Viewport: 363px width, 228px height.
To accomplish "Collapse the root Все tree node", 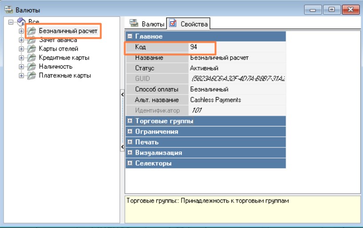I will pos(11,22).
